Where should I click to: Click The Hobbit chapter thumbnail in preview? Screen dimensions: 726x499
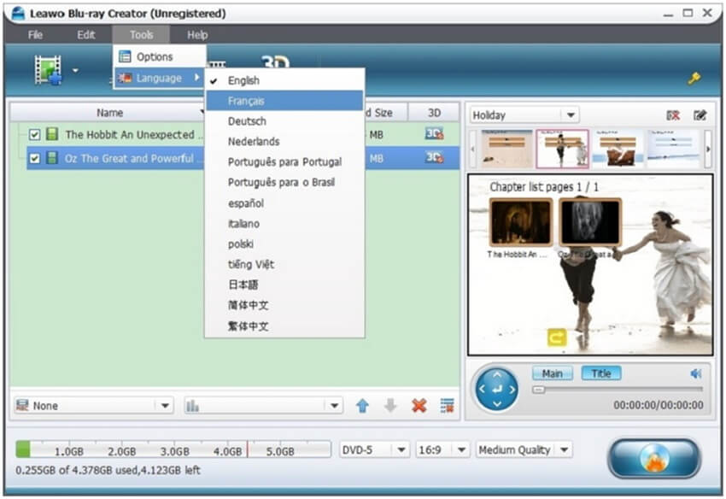(521, 222)
